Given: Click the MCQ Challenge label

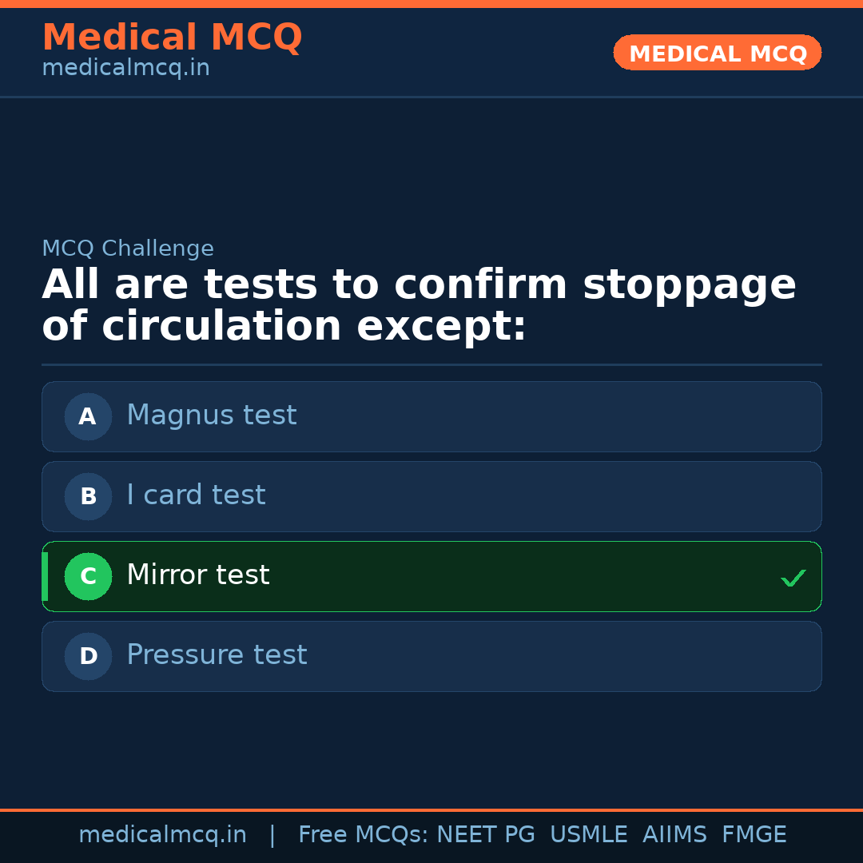Looking at the screenshot, I should pos(128,249).
